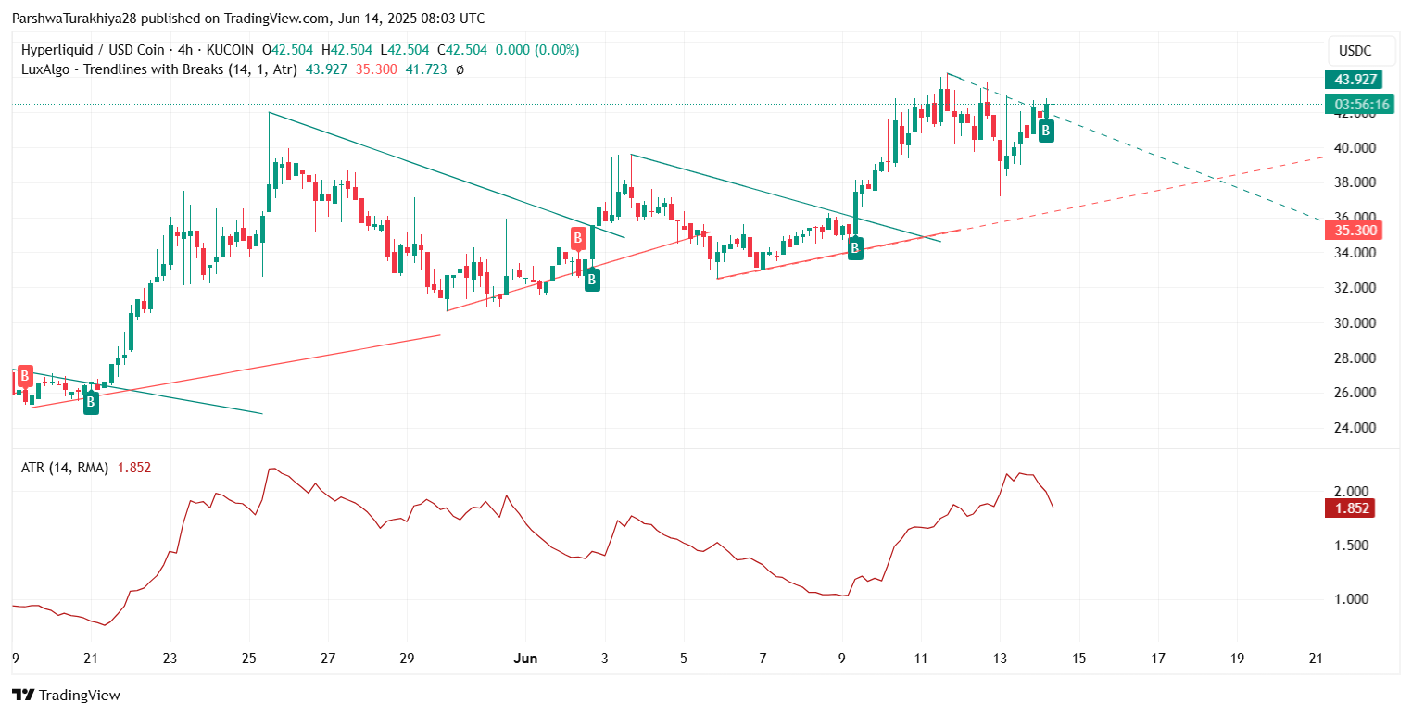Click the green B breakout marker near Jun 9
The image size is (1412, 715).
(855, 247)
